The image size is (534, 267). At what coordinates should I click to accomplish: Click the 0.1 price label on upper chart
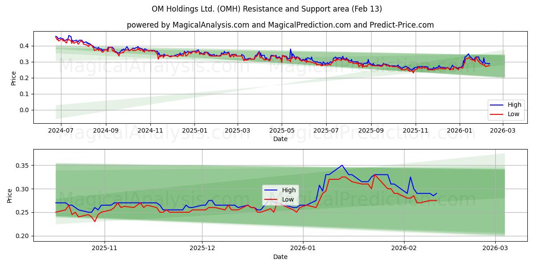[x=25, y=94]
